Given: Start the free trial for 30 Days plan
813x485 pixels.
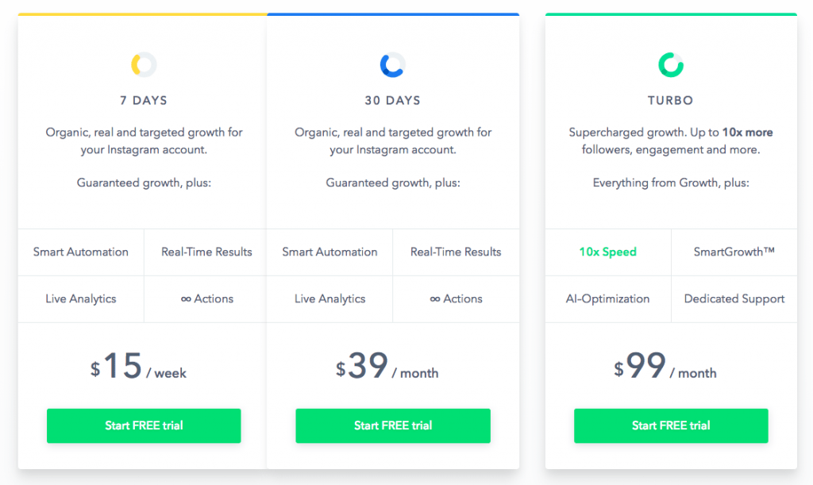Looking at the screenshot, I should [x=393, y=425].
